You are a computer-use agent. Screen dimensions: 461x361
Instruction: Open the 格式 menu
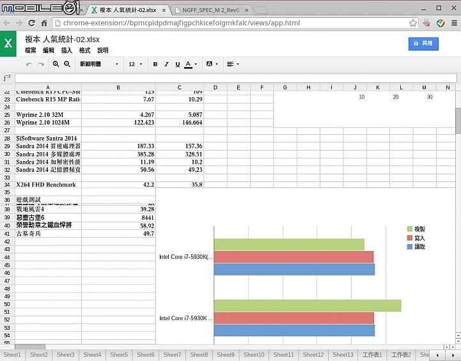[84, 50]
